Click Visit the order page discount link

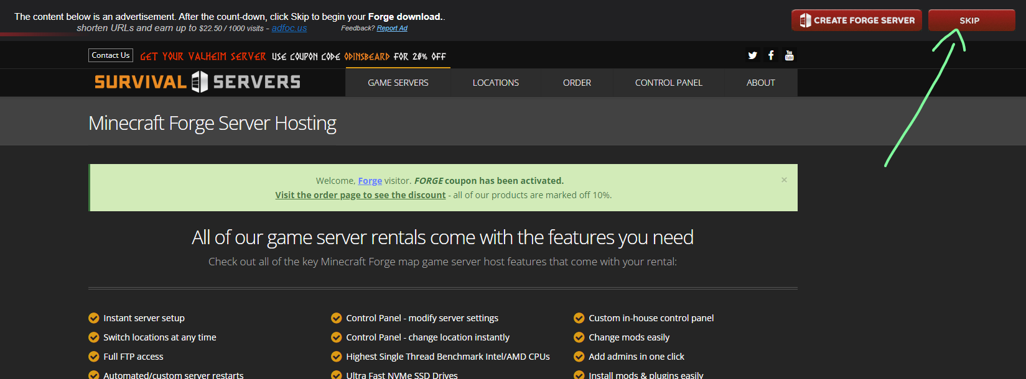[360, 195]
